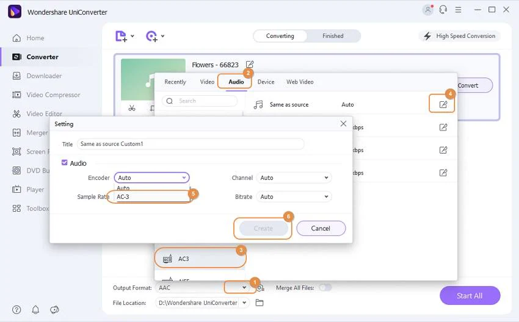
Task: Click the Title input field
Action: [x=191, y=144]
